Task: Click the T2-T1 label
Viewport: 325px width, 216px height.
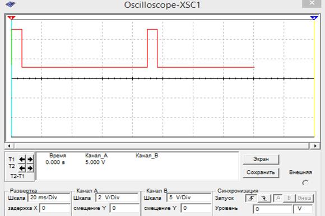Action: (17, 176)
